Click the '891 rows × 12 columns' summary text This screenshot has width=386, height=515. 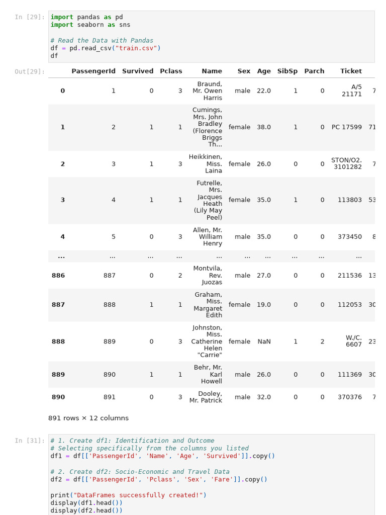[x=88, y=418]
